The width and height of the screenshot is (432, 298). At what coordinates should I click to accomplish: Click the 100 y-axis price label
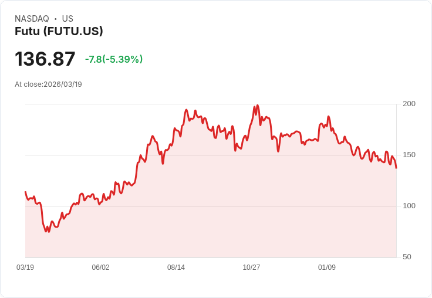pos(409,206)
